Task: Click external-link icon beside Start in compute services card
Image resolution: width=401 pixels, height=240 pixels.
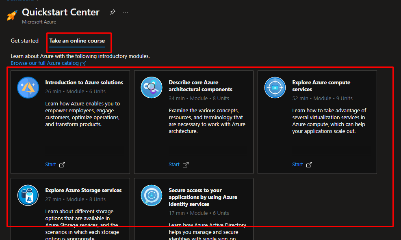Action: point(309,165)
